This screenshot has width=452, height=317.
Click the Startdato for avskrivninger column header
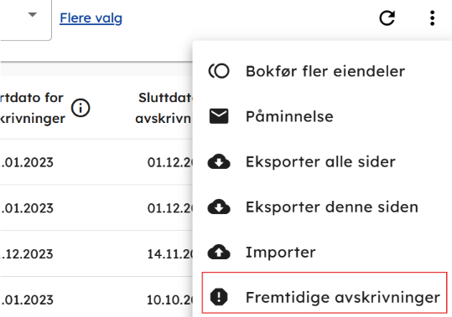click(32, 108)
